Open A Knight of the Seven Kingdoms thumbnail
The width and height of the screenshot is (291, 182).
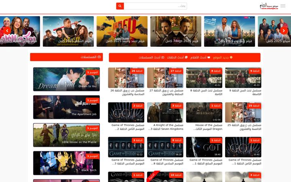[165, 112]
